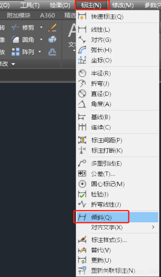Viewport: 161px width, 277px height.
Task: Click the ribbon paintbrush match properties icon
Action: click(x=52, y=27)
